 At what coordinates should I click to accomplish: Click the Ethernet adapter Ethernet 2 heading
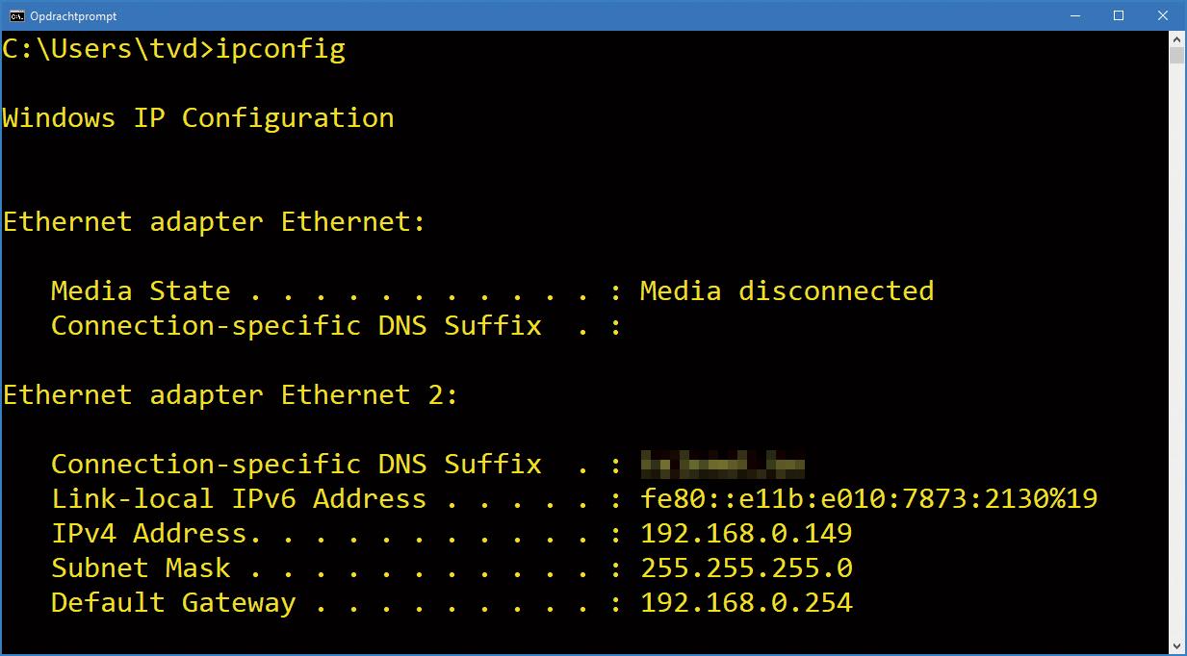point(230,394)
